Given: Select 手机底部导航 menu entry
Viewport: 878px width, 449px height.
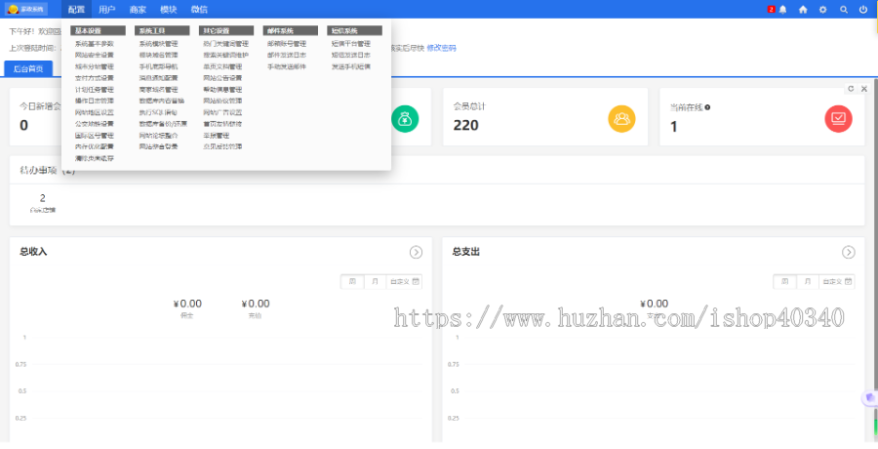Looking at the screenshot, I should click(x=158, y=66).
